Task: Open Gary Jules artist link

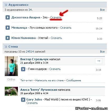Action: click(x=34, y=99)
